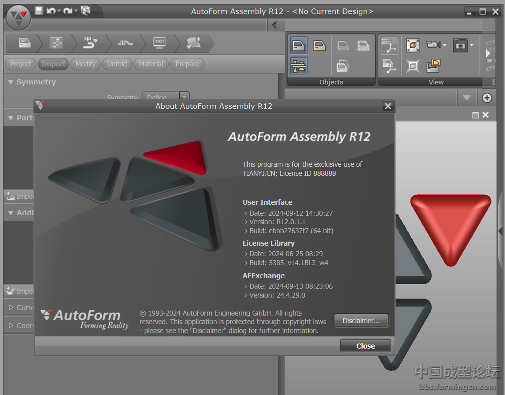Switch to the Material tab
The width and height of the screenshot is (505, 395).
pos(151,64)
